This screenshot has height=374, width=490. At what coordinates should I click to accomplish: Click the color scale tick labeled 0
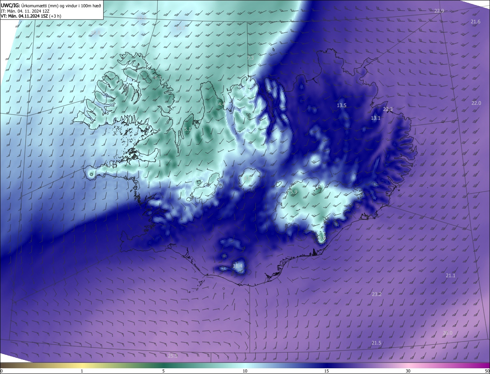point(1,371)
